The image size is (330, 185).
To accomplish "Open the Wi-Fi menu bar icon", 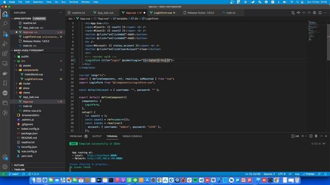I will 292,2.
